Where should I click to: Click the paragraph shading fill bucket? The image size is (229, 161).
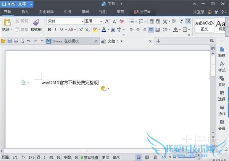[176, 30]
